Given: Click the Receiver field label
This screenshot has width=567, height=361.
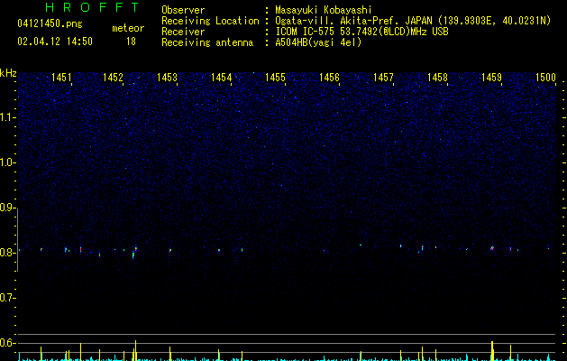Looking at the screenshot, I should [x=183, y=32].
